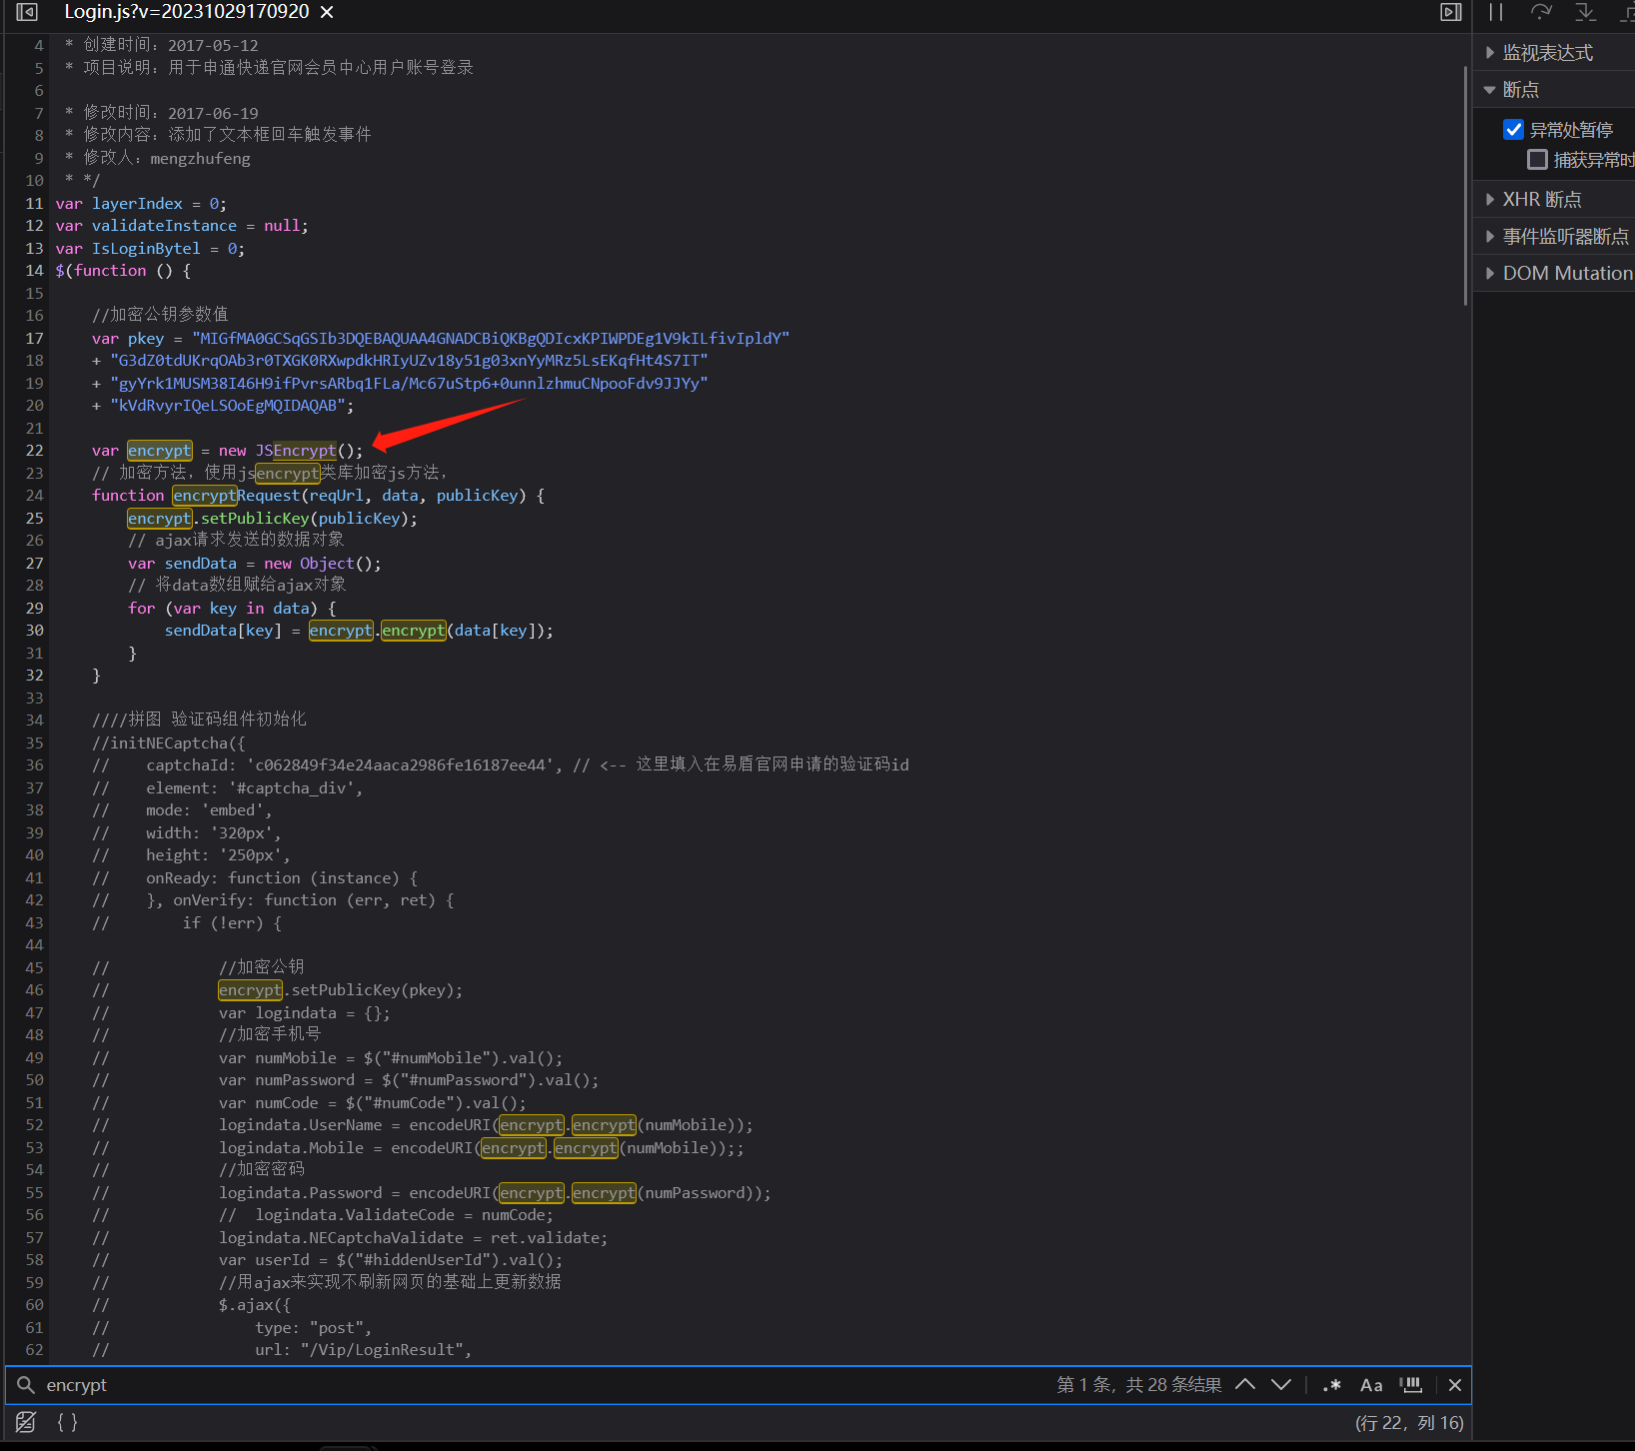Enable 捕获异常时 pause checkbox

coord(1538,160)
